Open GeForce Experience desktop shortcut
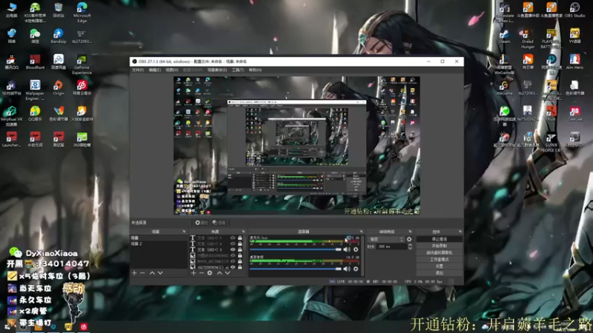Image resolution: width=593 pixels, height=333 pixels. (82, 64)
